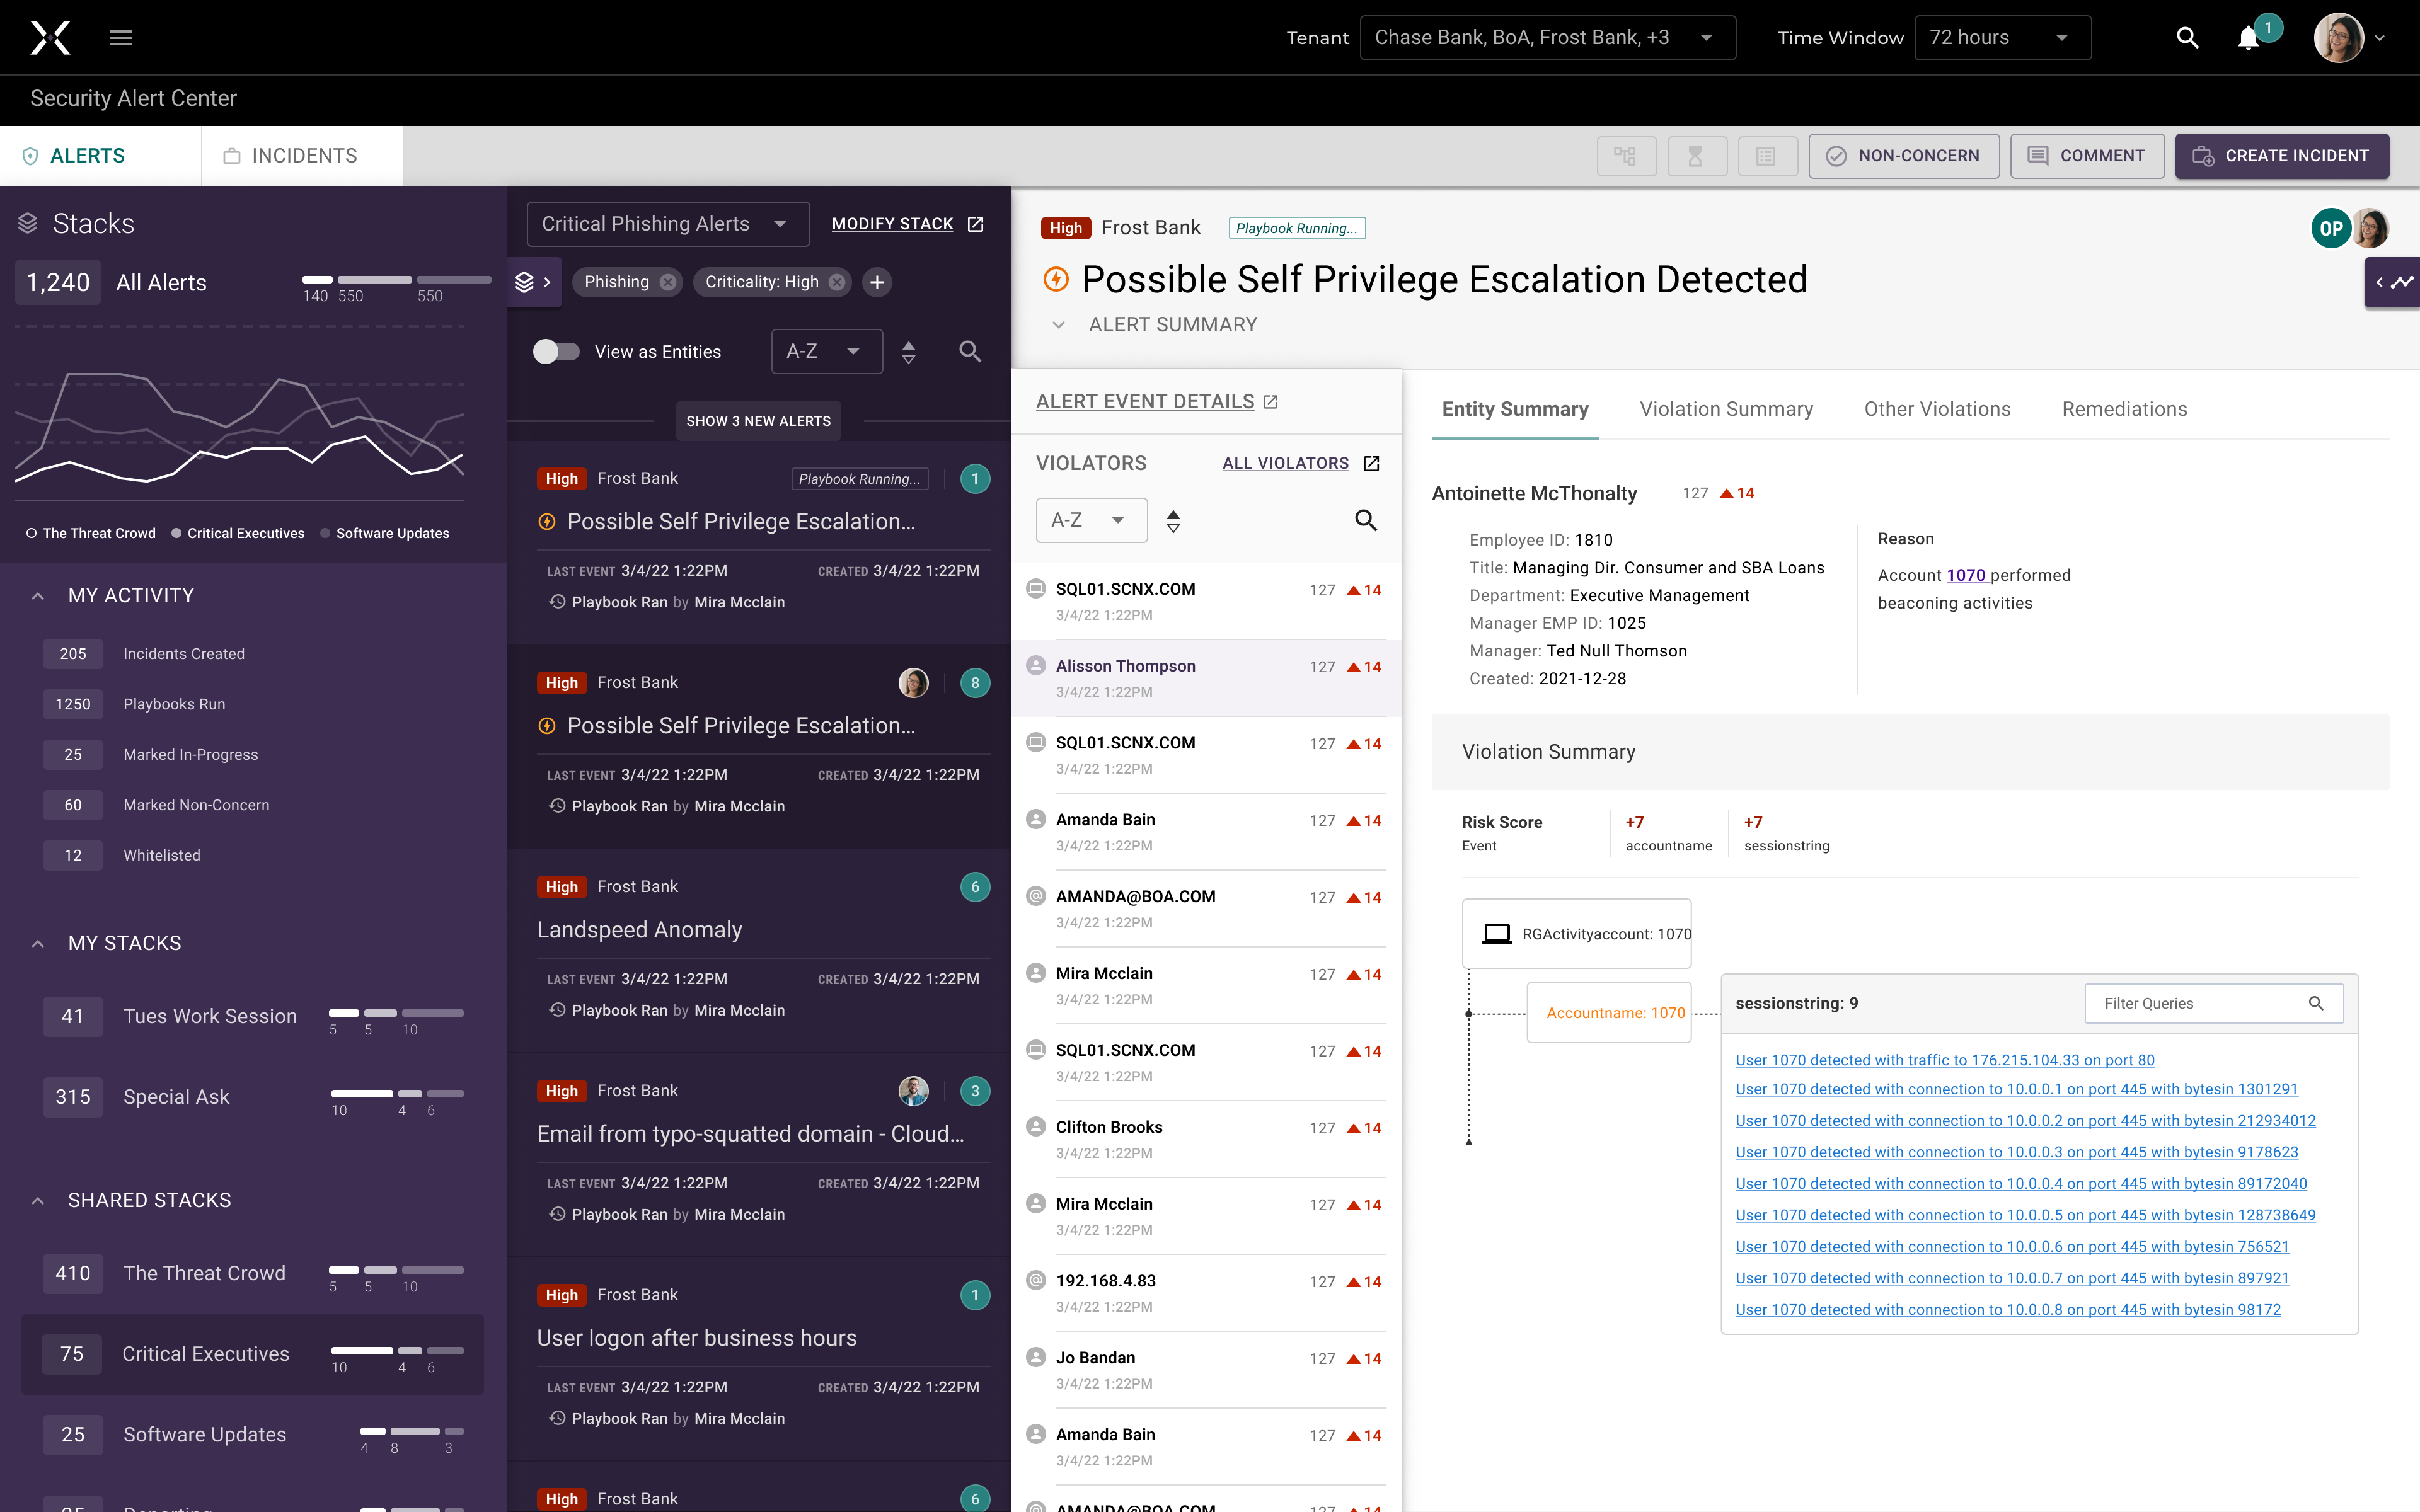Remove the Phishing filter chip
Image resolution: width=2420 pixels, height=1512 pixels.
coord(668,282)
